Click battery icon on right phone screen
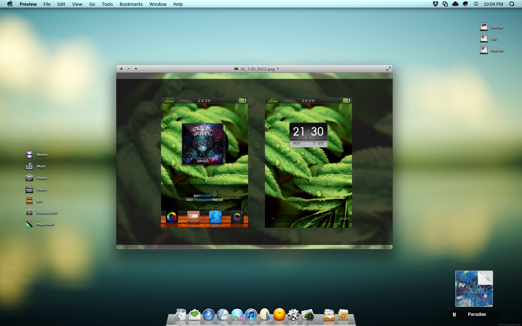The height and width of the screenshot is (326, 522). point(347,100)
